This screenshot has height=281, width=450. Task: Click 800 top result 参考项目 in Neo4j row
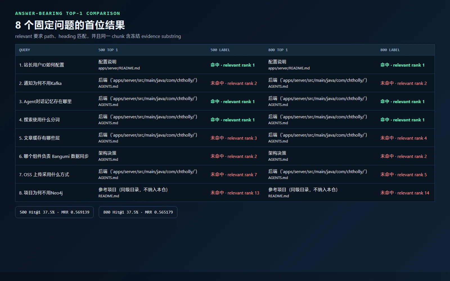(x=303, y=190)
